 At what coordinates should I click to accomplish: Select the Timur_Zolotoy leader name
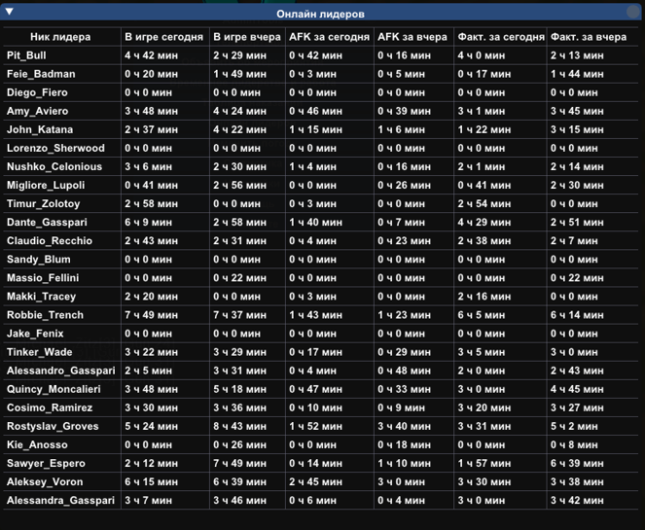(43, 203)
